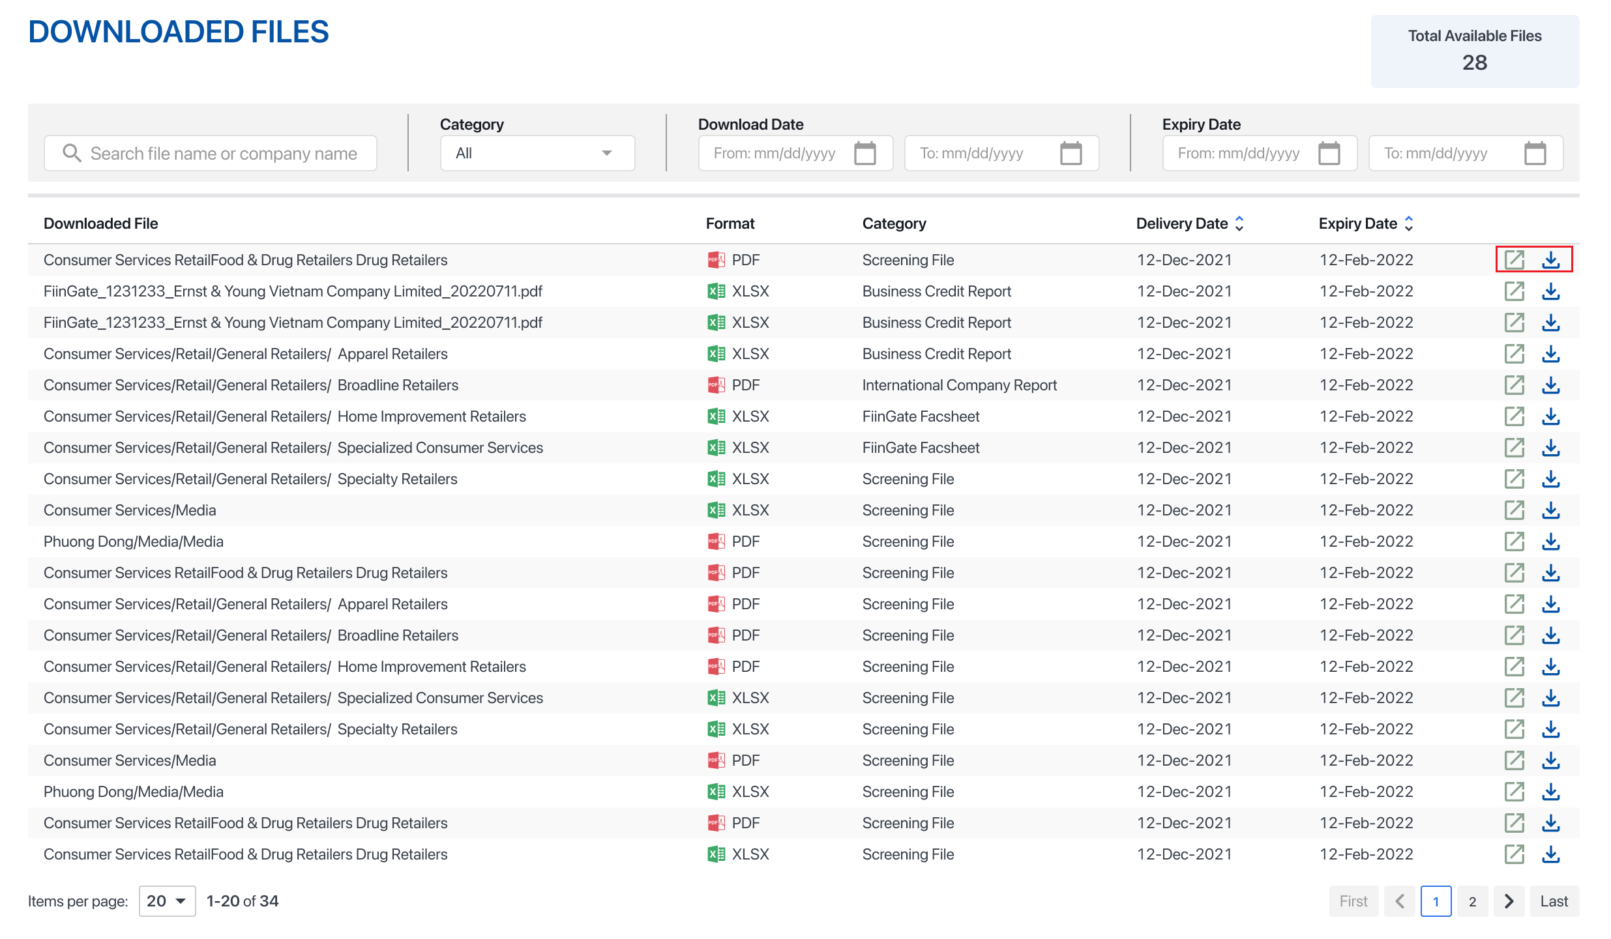Open calendar for Download Date To field
The height and width of the screenshot is (939, 1611).
[1071, 154]
